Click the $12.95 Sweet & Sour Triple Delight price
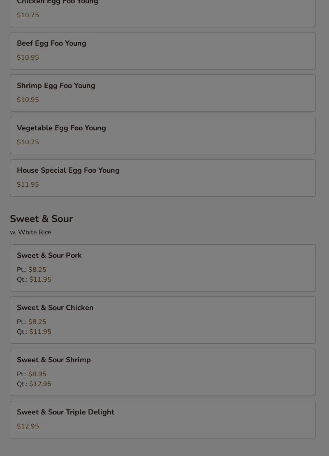The width and height of the screenshot is (329, 456). tap(28, 426)
